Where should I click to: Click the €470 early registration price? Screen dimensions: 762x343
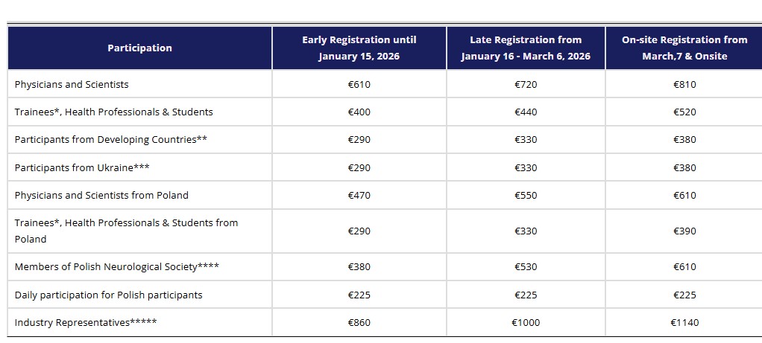[359, 196]
